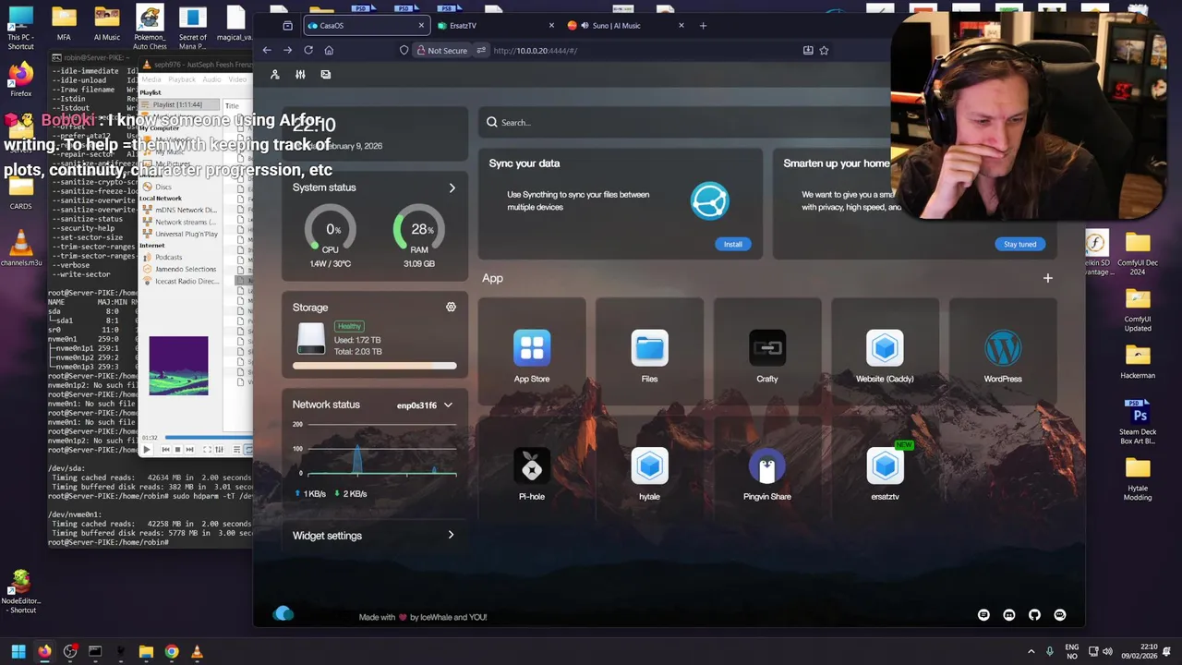Toggle VLC fullscreen button
The height and width of the screenshot is (665, 1182).
click(207, 450)
